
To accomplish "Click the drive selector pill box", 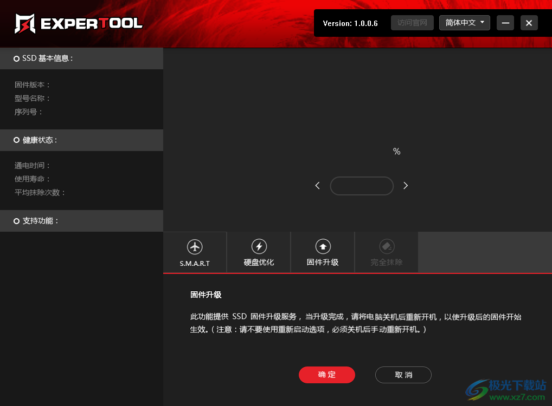I will coord(362,186).
